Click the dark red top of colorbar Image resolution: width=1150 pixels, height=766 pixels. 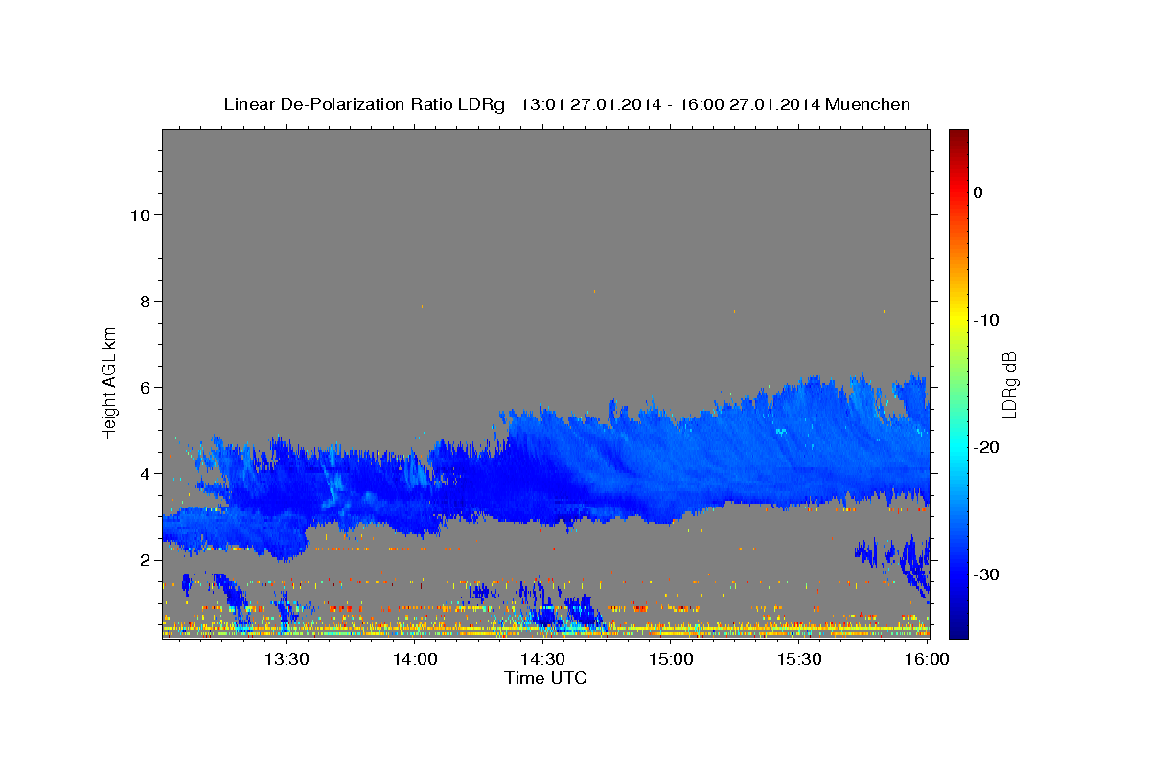[x=958, y=136]
